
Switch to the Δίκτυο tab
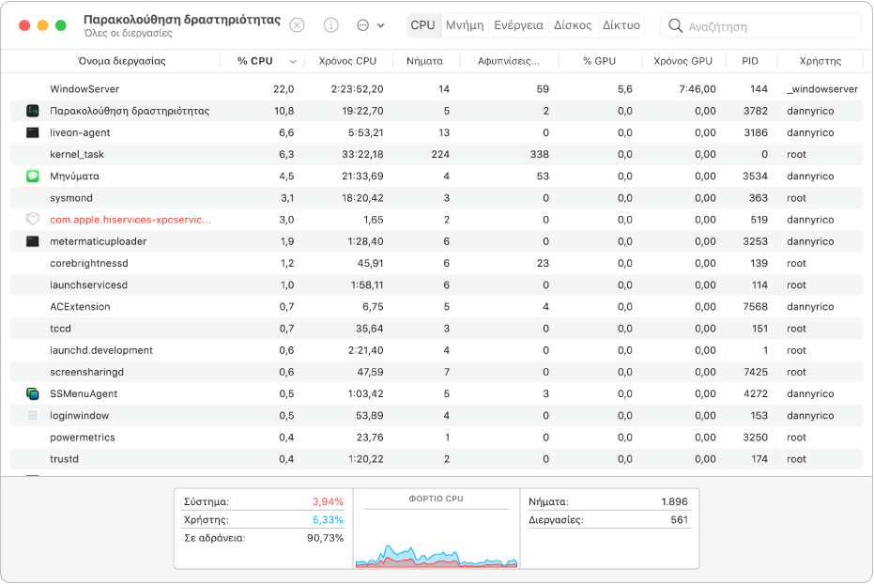coord(621,25)
